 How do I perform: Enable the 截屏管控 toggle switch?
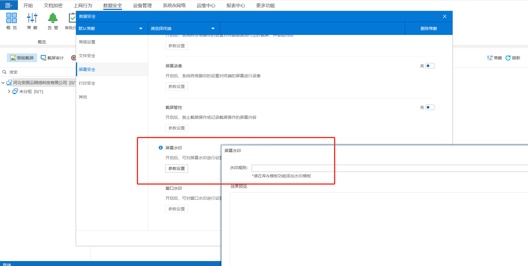click(430, 107)
